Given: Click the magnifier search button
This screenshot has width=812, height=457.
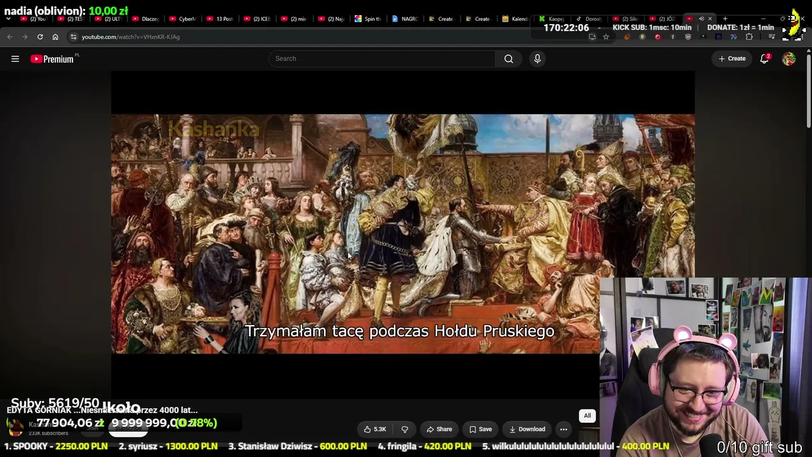Looking at the screenshot, I should [x=509, y=58].
